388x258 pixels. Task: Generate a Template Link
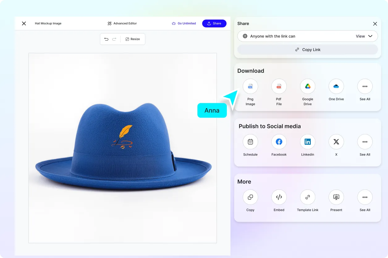[x=307, y=197]
